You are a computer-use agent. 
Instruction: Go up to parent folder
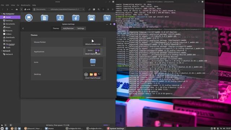(12, 9)
